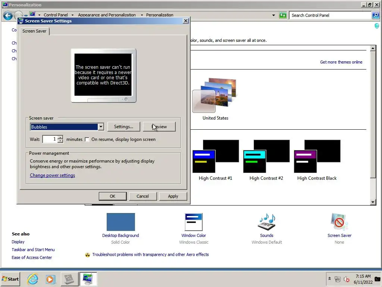382x287 pixels.
Task: Click the Search Control Panel field
Action: coord(330,15)
